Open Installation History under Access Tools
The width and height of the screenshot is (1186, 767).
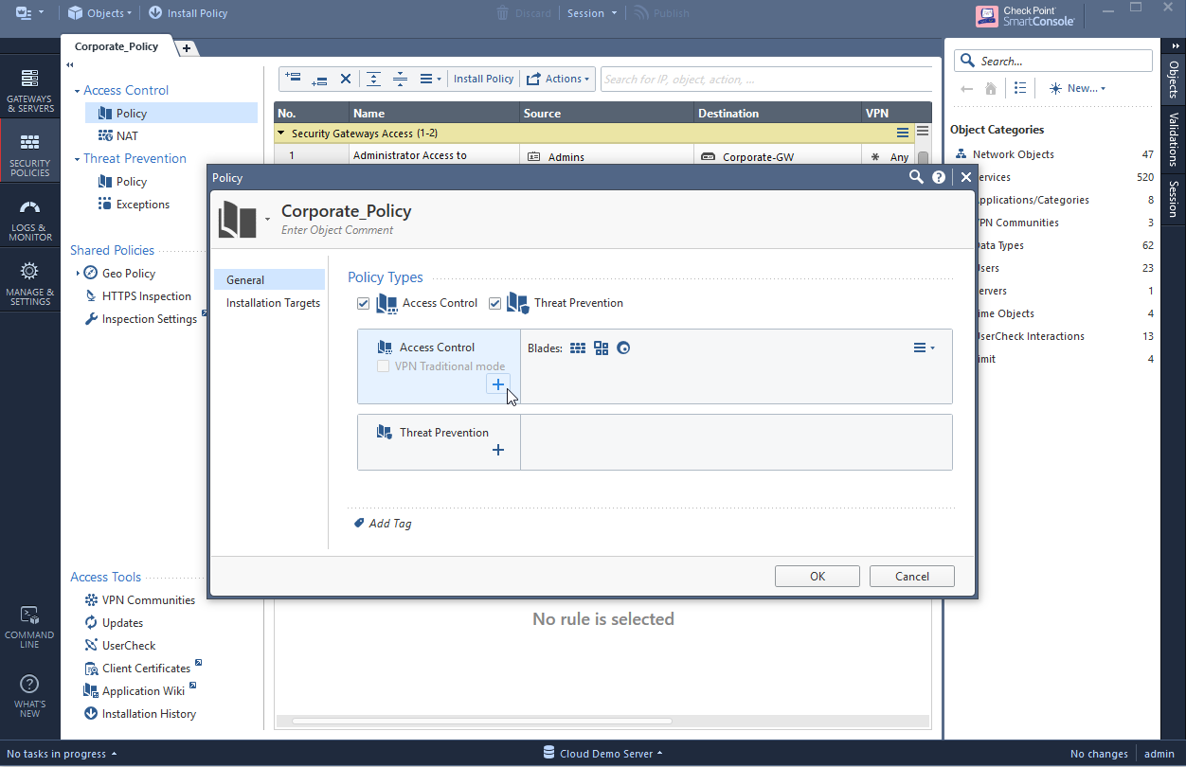(x=139, y=714)
